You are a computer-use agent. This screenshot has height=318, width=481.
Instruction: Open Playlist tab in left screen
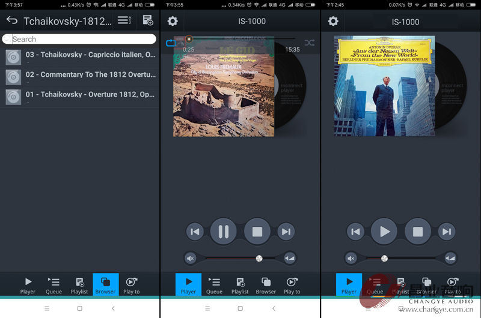pyautogui.click(x=79, y=285)
